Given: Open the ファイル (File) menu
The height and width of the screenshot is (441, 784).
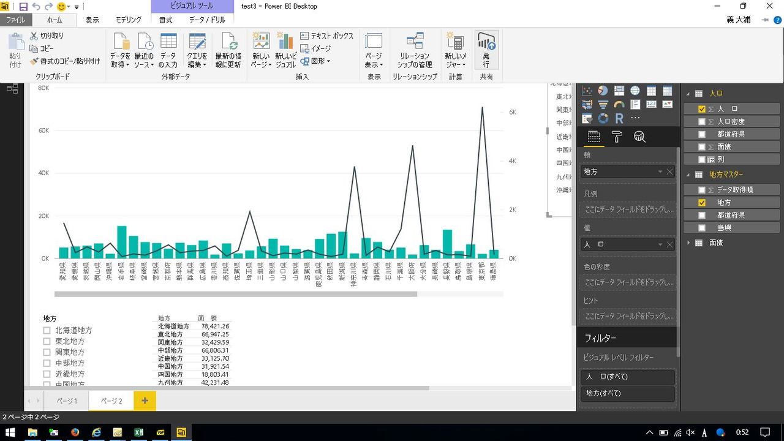Looking at the screenshot, I should 15,20.
